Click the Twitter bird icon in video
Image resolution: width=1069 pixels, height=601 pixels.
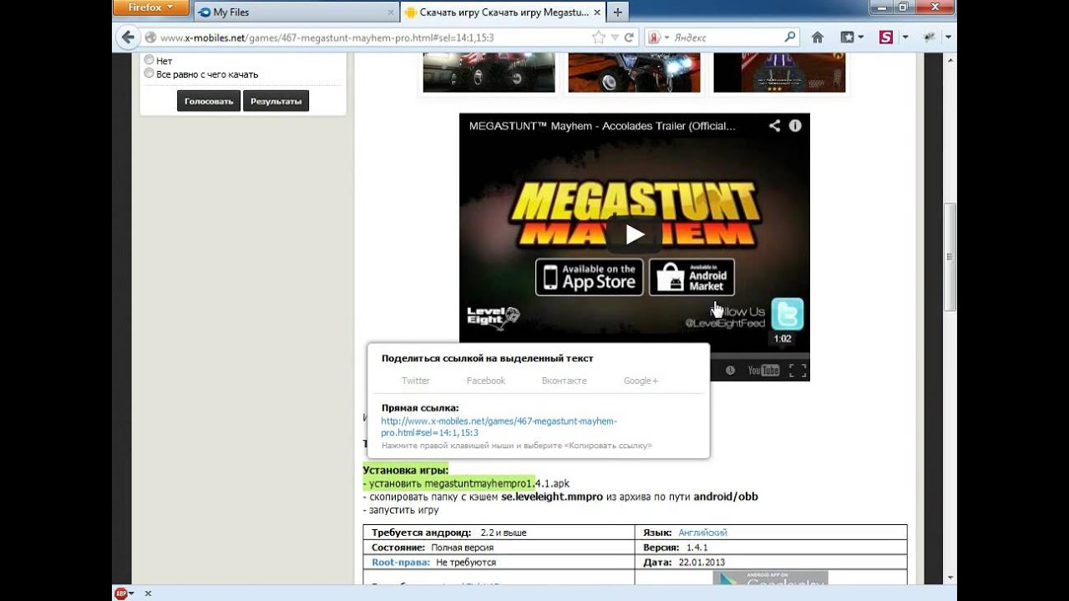[787, 314]
